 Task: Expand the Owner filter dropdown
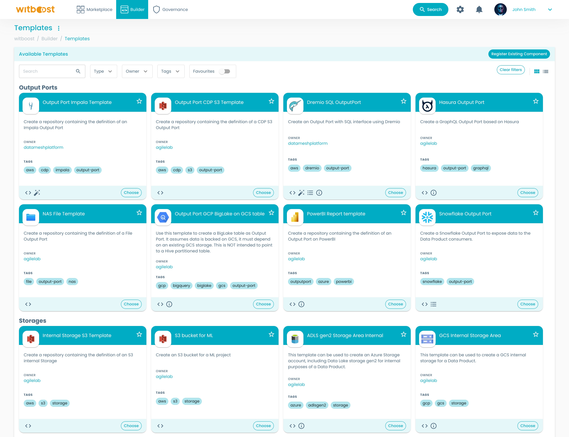137,71
